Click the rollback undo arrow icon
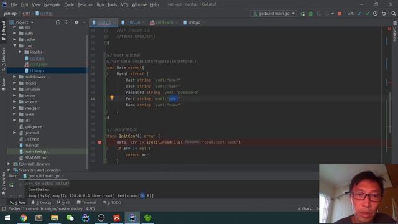This screenshot has width=398, height=224. coord(384,14)
